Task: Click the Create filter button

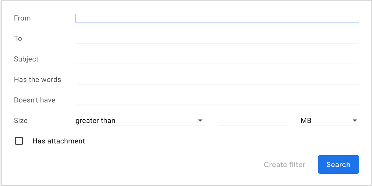Action: click(x=285, y=164)
